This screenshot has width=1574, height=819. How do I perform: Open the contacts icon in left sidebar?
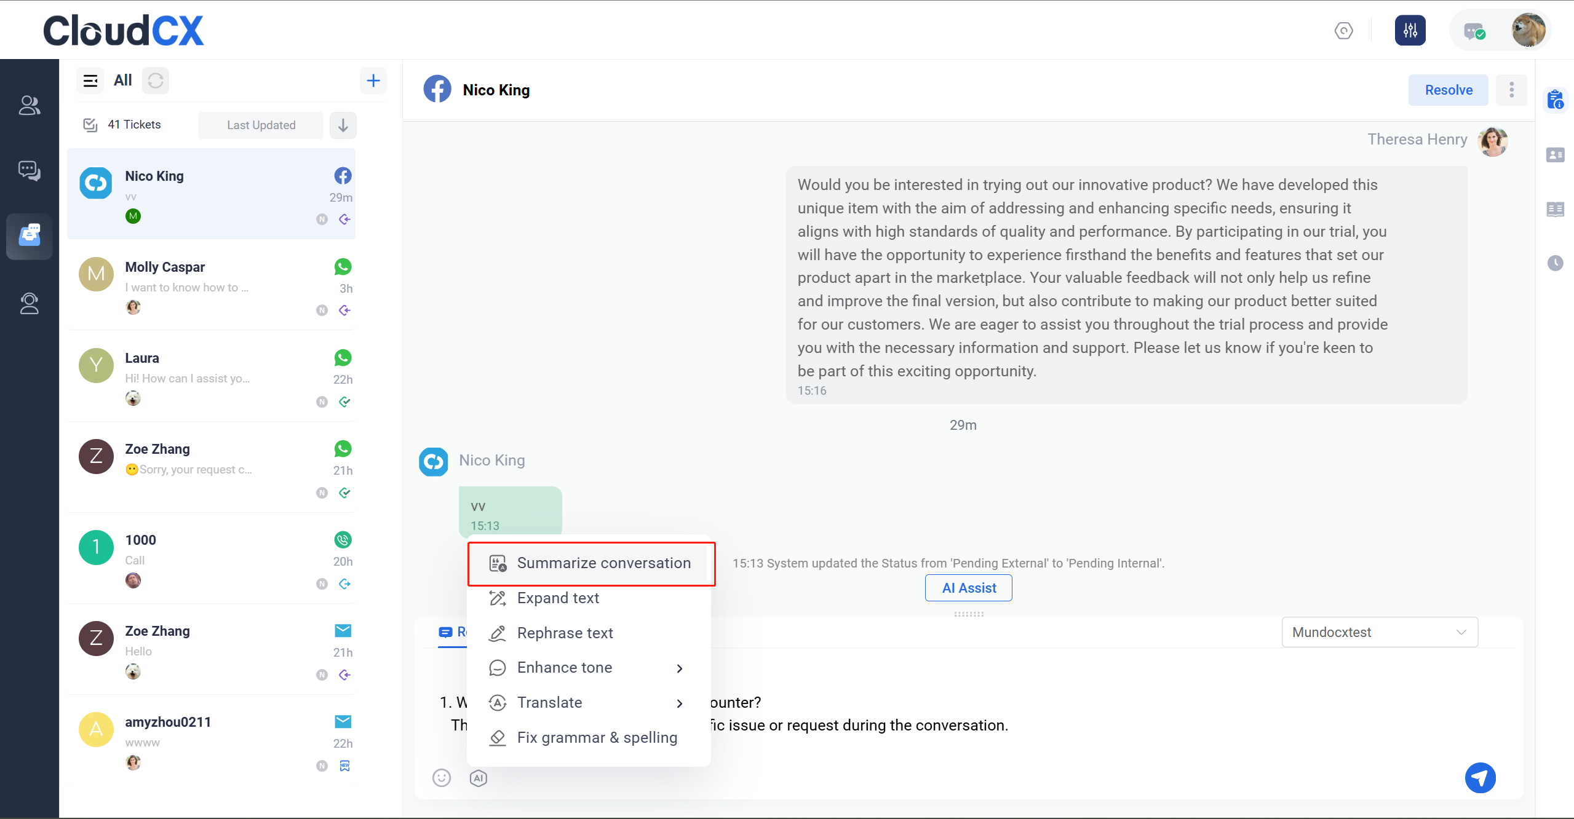click(x=29, y=105)
